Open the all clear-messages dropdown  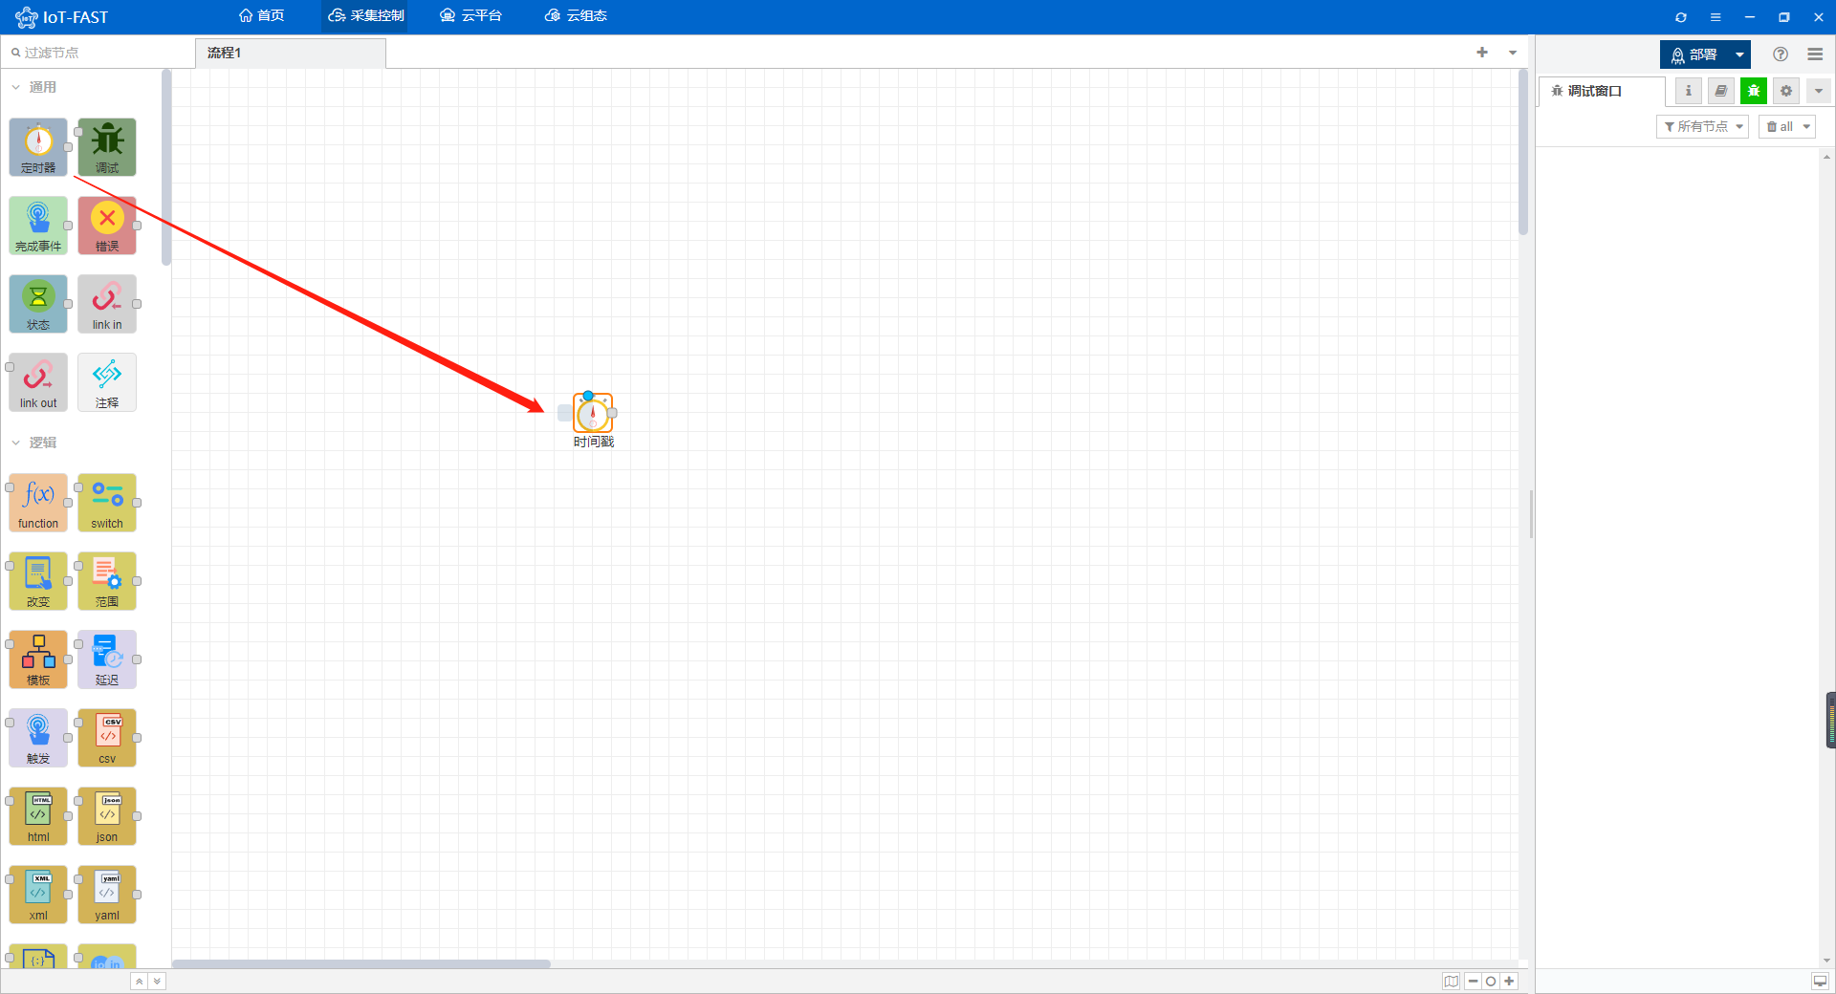(x=1787, y=126)
